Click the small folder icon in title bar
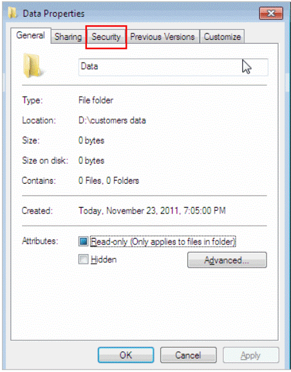This screenshot has width=291, height=372. click(x=13, y=14)
